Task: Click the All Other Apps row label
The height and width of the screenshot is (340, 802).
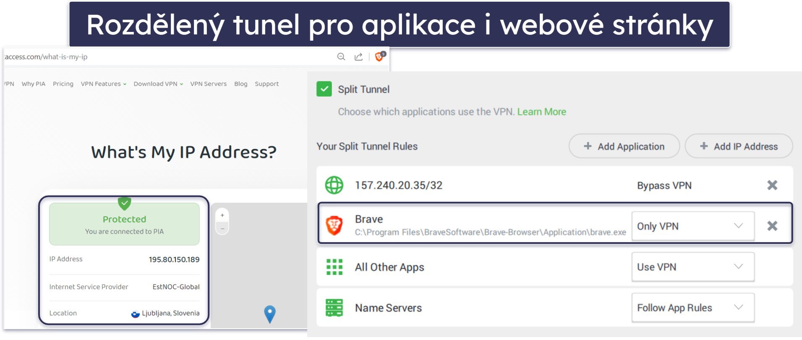Action: (x=389, y=267)
